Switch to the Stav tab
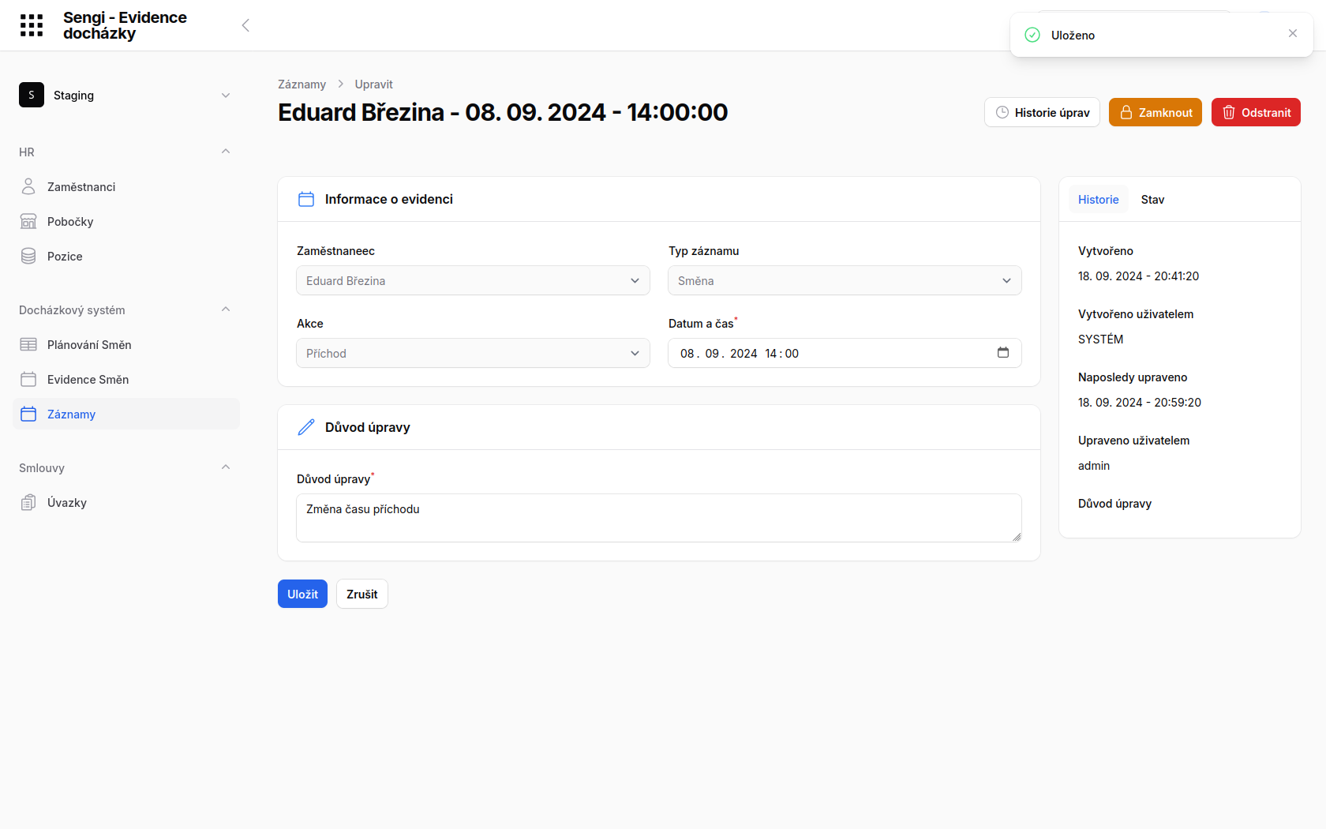Image resolution: width=1326 pixels, height=829 pixels. pyautogui.click(x=1152, y=199)
